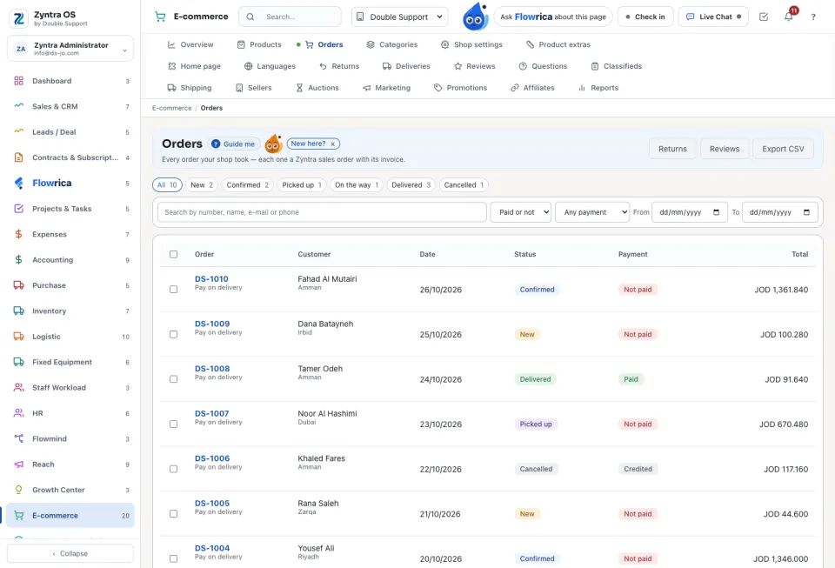Click the Flowrica water drop mascot
The height and width of the screenshot is (568, 835).
tap(475, 17)
